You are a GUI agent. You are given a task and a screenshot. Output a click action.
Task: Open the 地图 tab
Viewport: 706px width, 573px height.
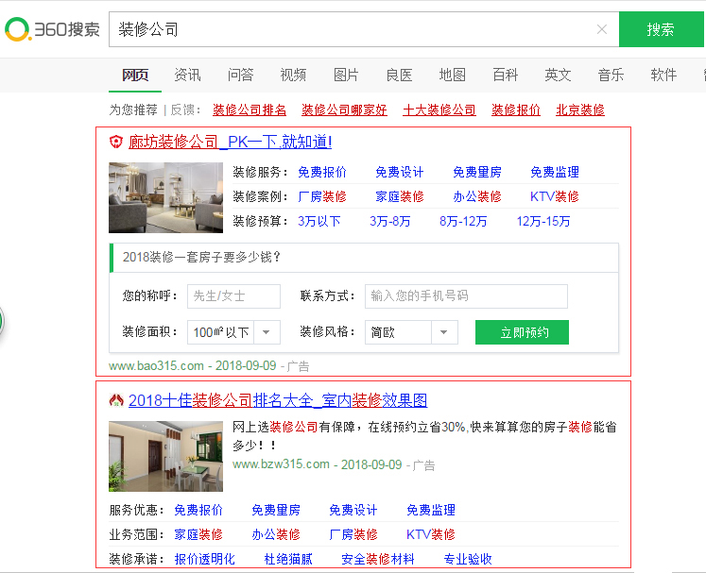tap(452, 75)
